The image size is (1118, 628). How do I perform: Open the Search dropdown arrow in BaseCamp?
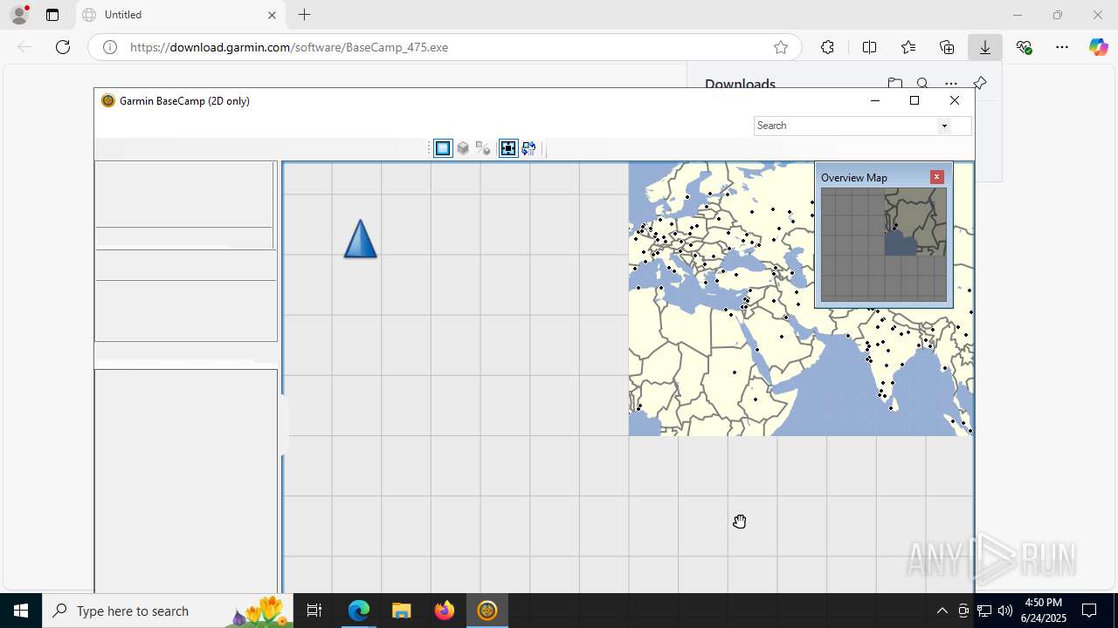point(944,126)
